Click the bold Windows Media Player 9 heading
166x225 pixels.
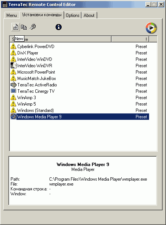tap(83, 164)
